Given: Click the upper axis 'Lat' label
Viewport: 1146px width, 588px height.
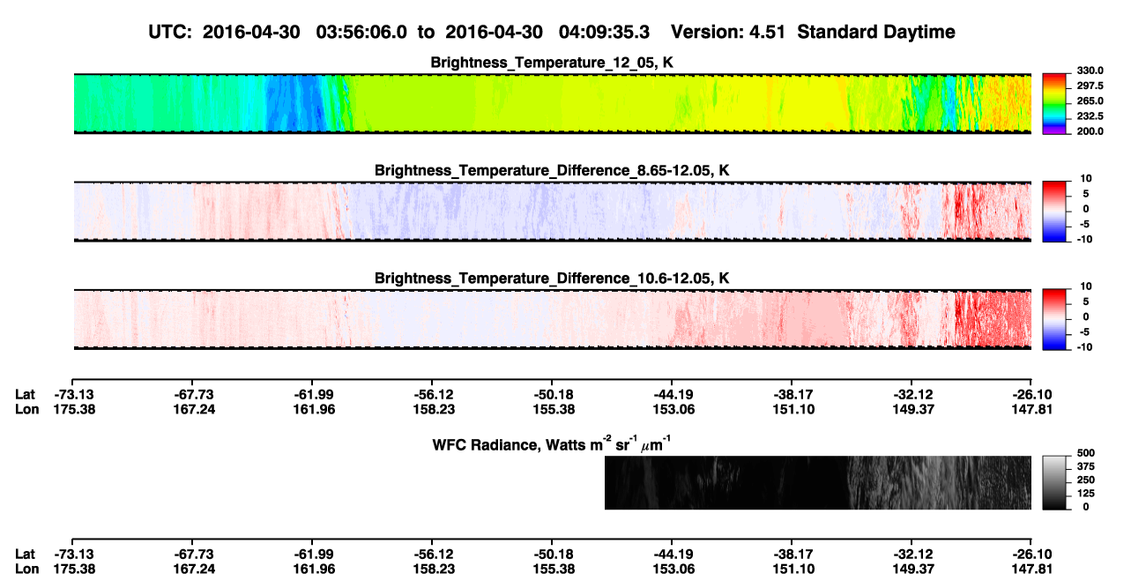Looking at the screenshot, I should point(25,396).
